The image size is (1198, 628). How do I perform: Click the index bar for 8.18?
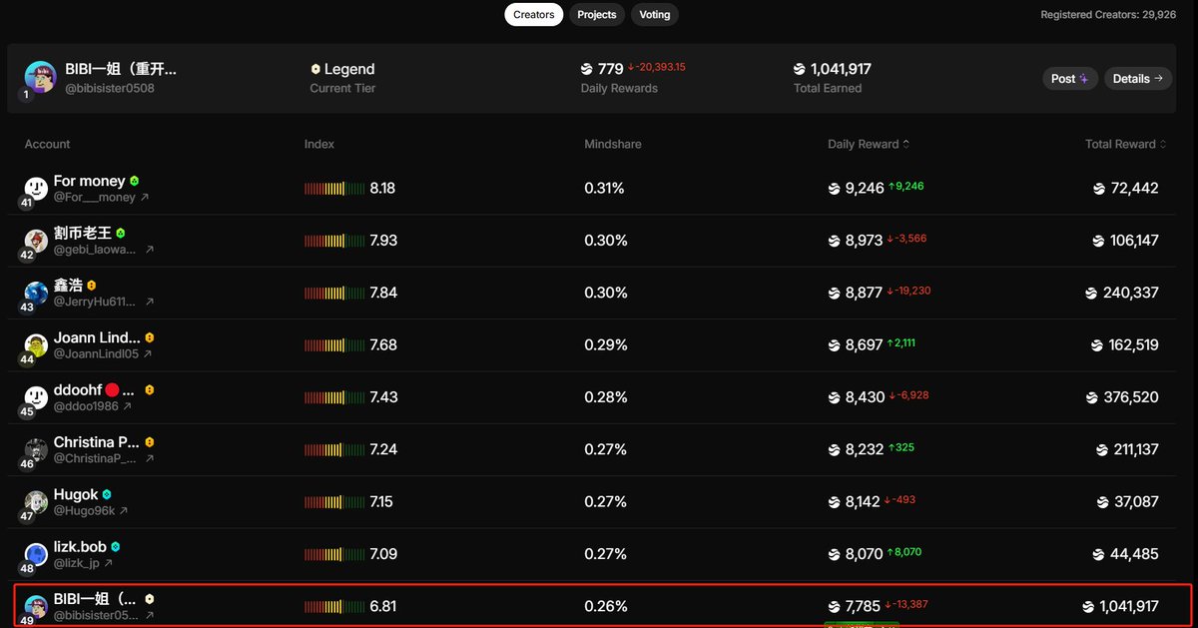click(334, 188)
